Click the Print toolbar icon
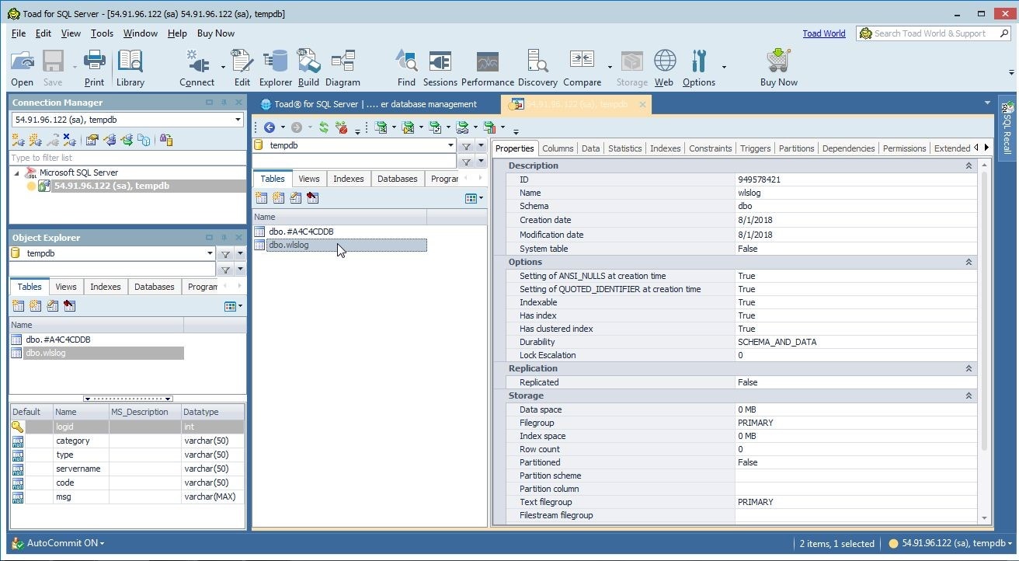The image size is (1019, 561). (x=94, y=68)
